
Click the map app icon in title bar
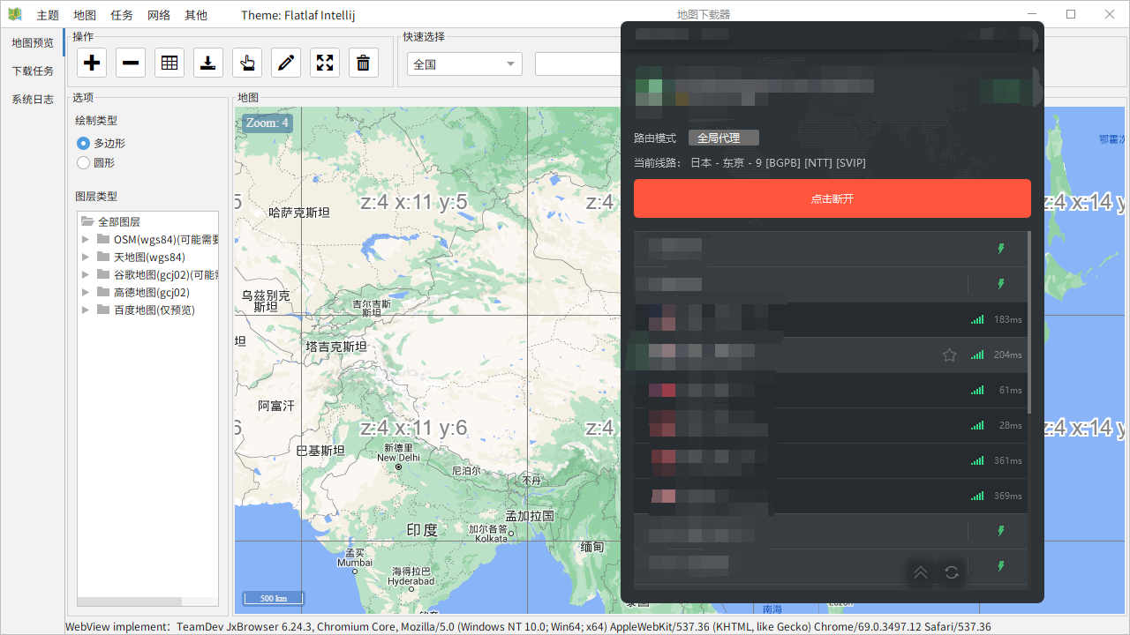click(x=15, y=14)
